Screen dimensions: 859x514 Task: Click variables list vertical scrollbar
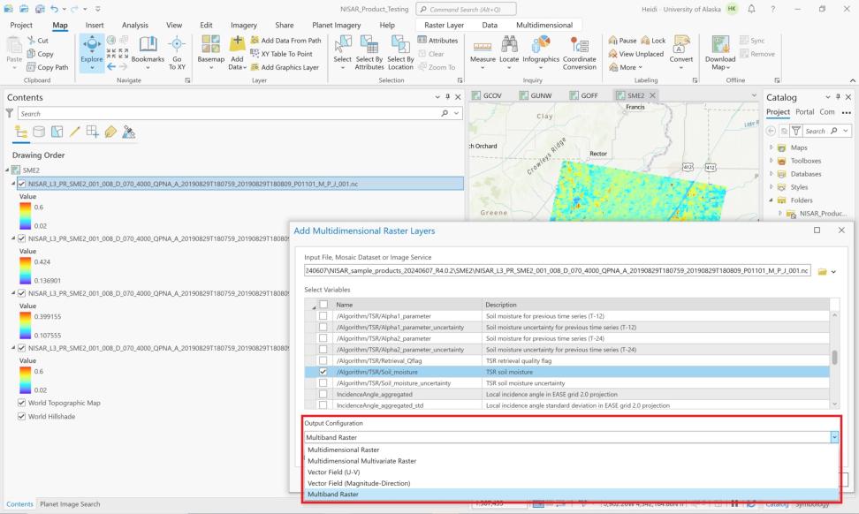pos(834,359)
